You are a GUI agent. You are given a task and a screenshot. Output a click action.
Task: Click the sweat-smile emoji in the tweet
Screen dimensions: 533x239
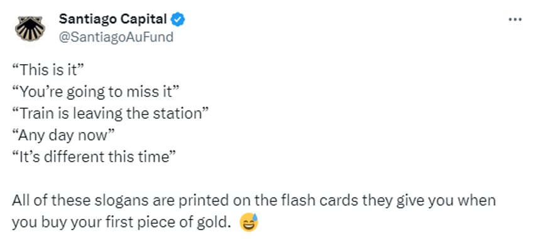click(x=249, y=223)
